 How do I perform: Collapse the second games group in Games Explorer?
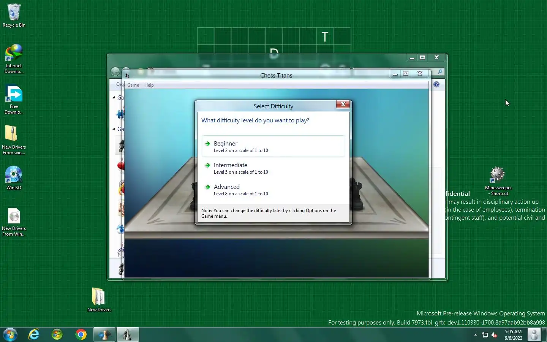(114, 129)
